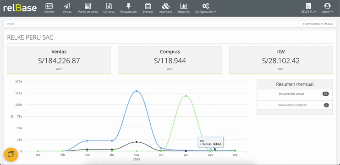Screen dimensions: 340x165
Task: Click the blue Ventas point at abr
Action: (112, 141)
